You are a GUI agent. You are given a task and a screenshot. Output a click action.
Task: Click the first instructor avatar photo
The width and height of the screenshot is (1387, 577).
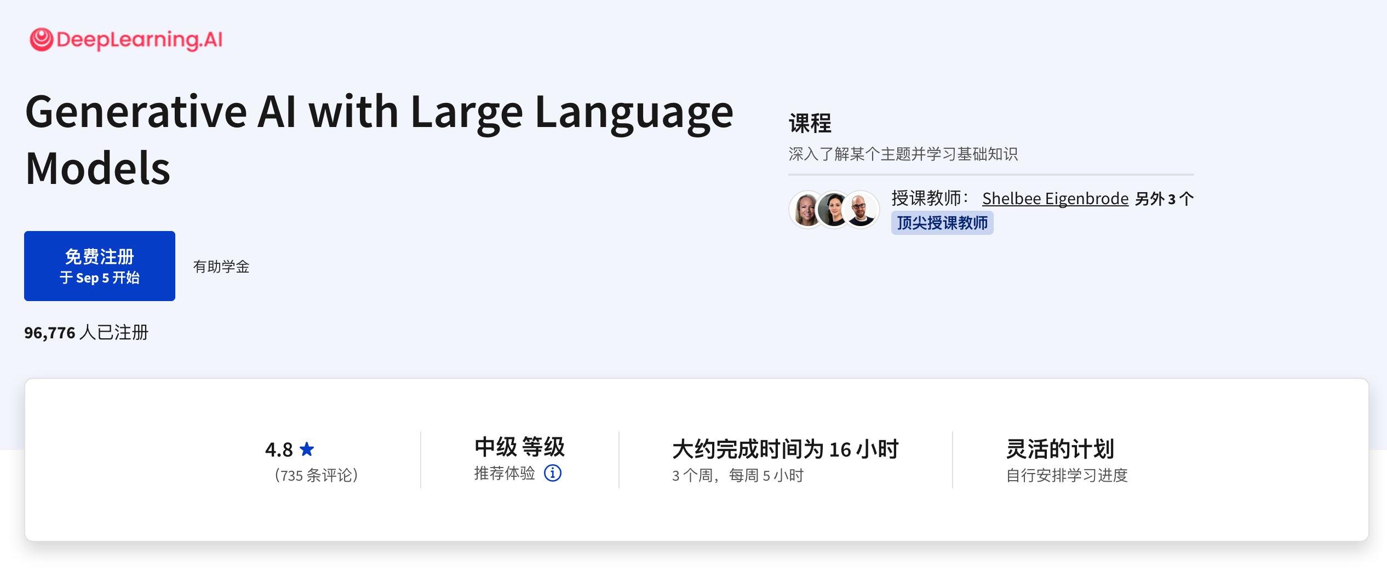806,209
